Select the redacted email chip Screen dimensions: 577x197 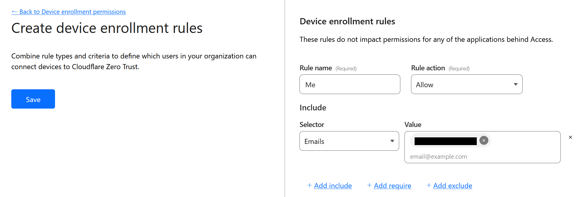point(445,141)
